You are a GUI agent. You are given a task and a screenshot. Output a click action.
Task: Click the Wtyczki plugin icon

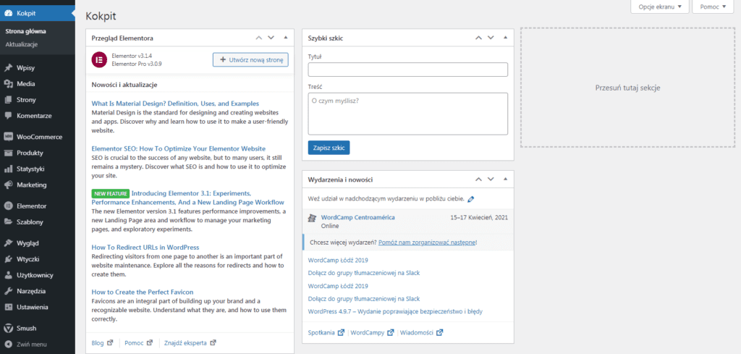(x=8, y=259)
